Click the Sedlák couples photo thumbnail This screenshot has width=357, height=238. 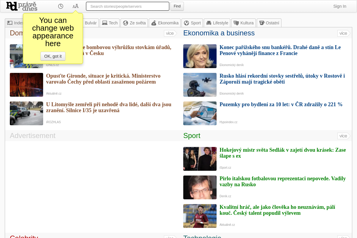point(200,159)
